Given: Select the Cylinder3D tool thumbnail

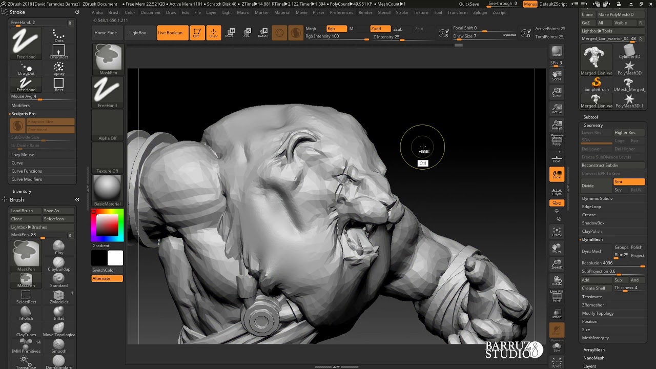Looking at the screenshot, I should point(629,52).
